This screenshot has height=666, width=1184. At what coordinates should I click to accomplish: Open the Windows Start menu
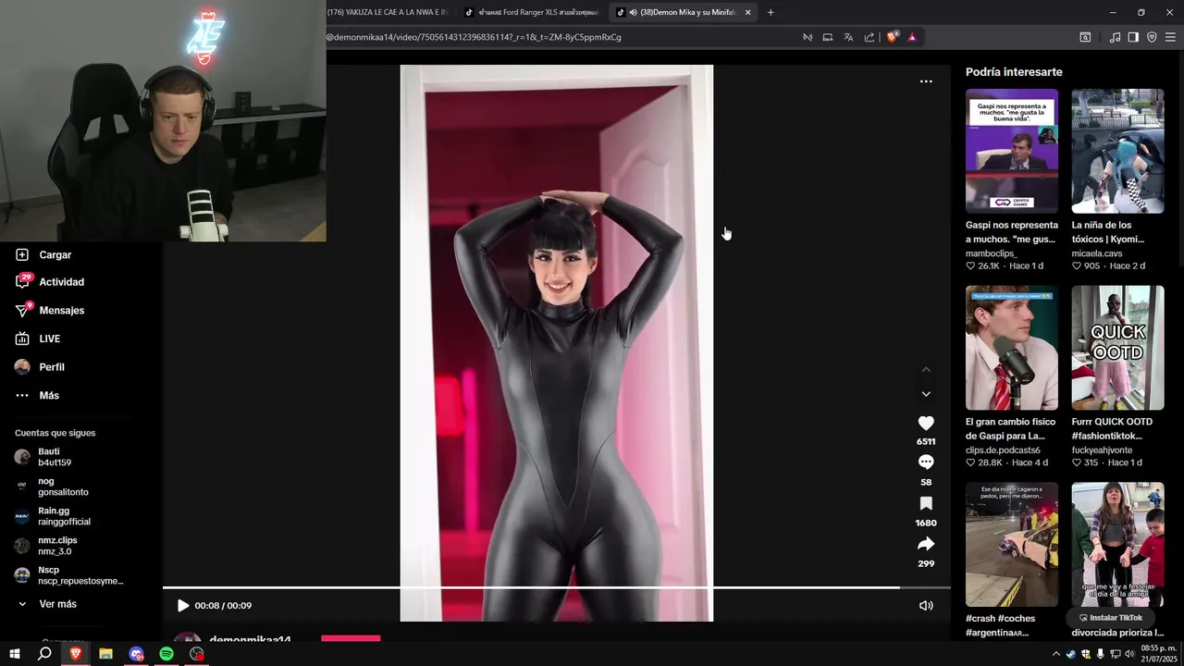(14, 654)
